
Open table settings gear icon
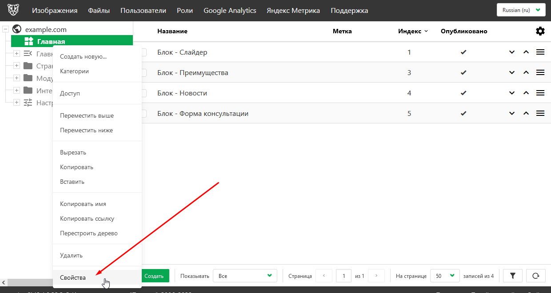point(540,31)
